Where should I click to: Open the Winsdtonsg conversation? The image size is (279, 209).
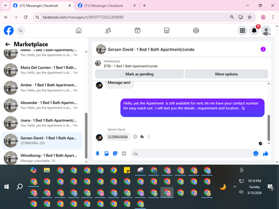coord(42,158)
